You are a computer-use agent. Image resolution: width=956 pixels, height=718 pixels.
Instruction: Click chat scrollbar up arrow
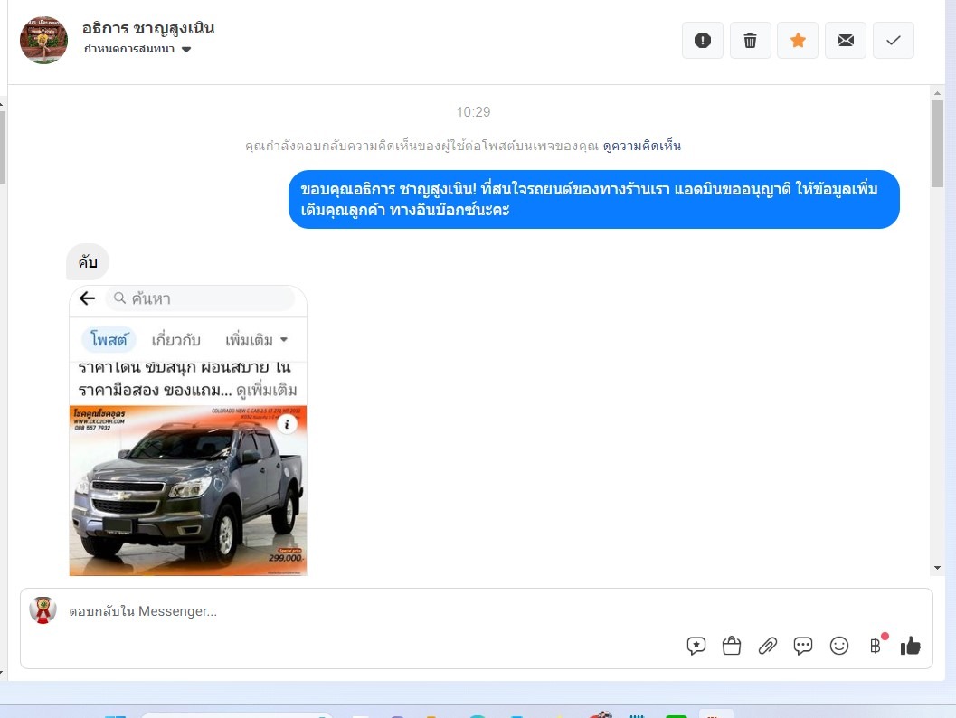coord(937,93)
